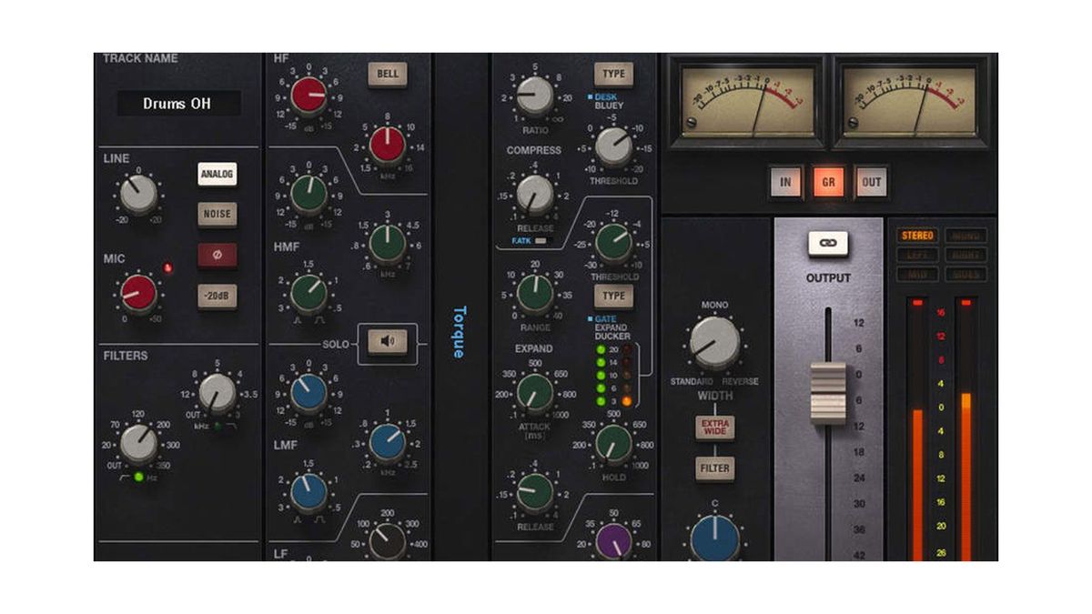Click the OUT meter button
1092x614 pixels.
coord(873,182)
